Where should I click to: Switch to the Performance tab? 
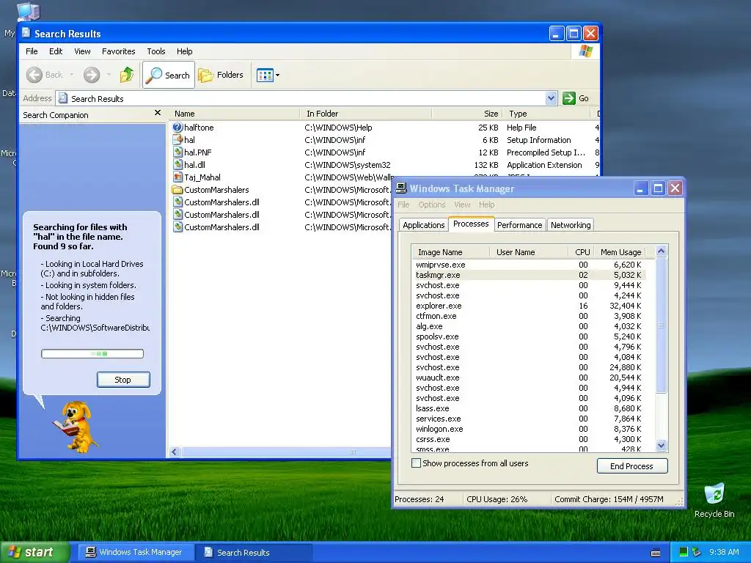520,225
